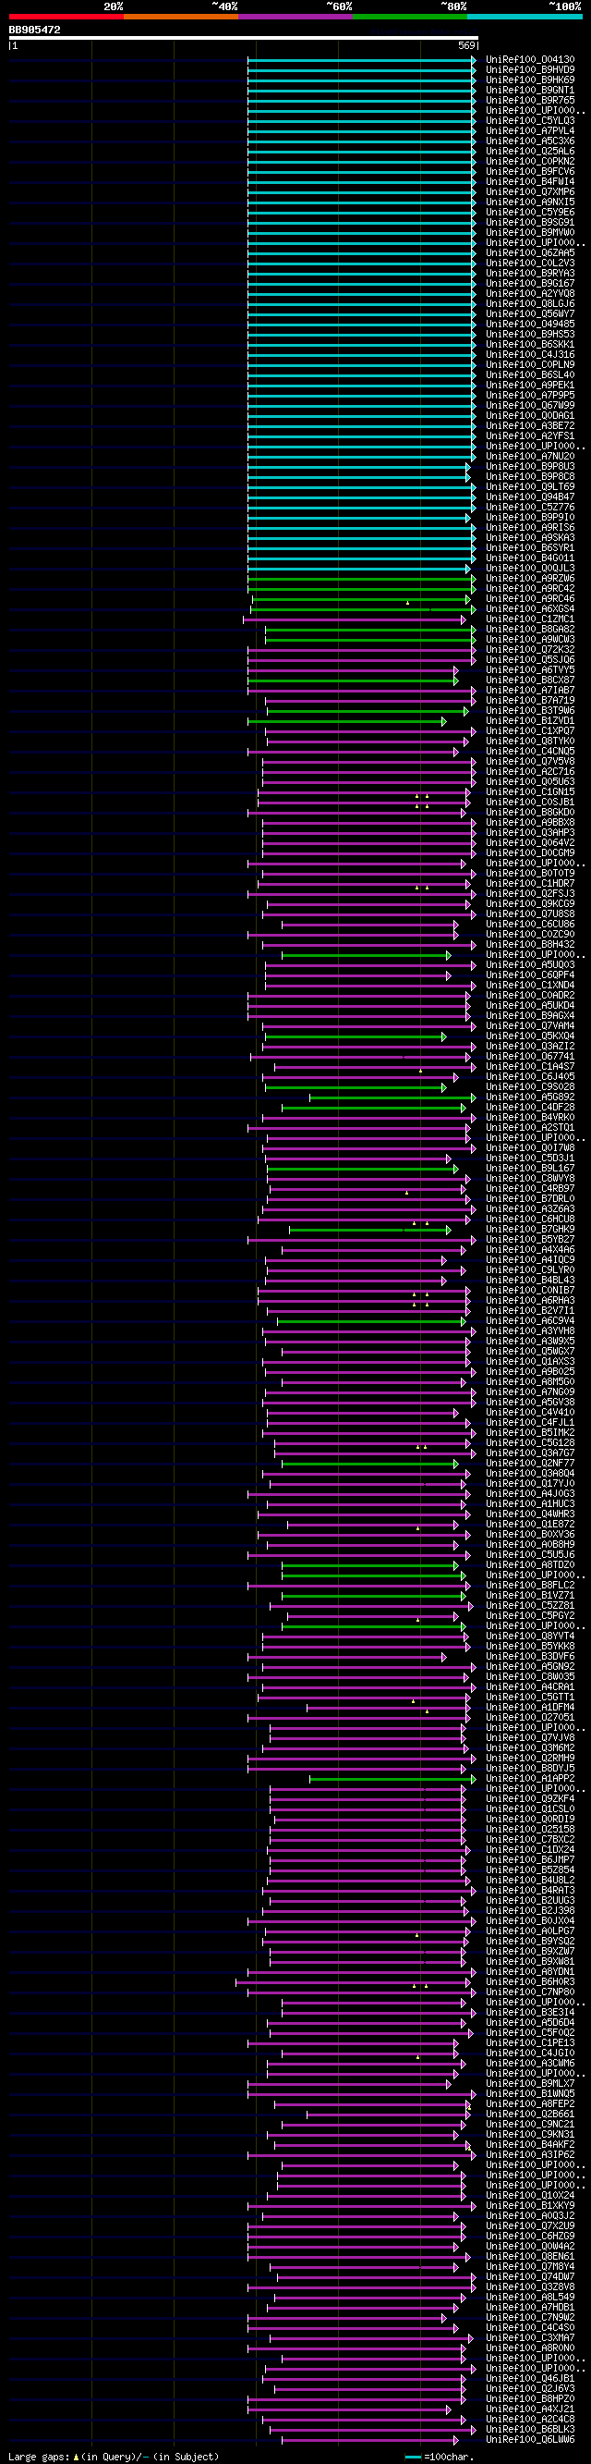591x2464 pixels.
Task: Select the UniRef100_B8H432 label
Action: click(x=530, y=945)
